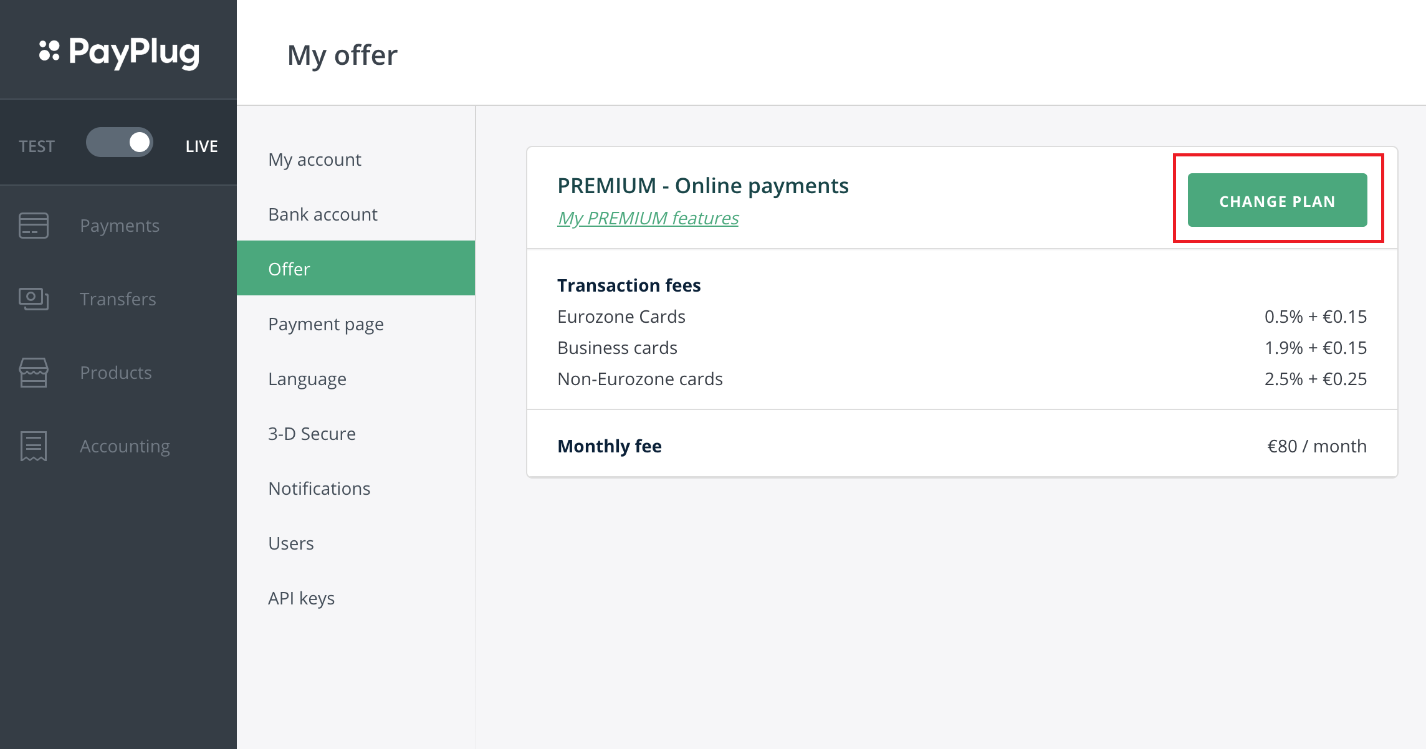
Task: Select the Offer menu item
Action: [356, 268]
